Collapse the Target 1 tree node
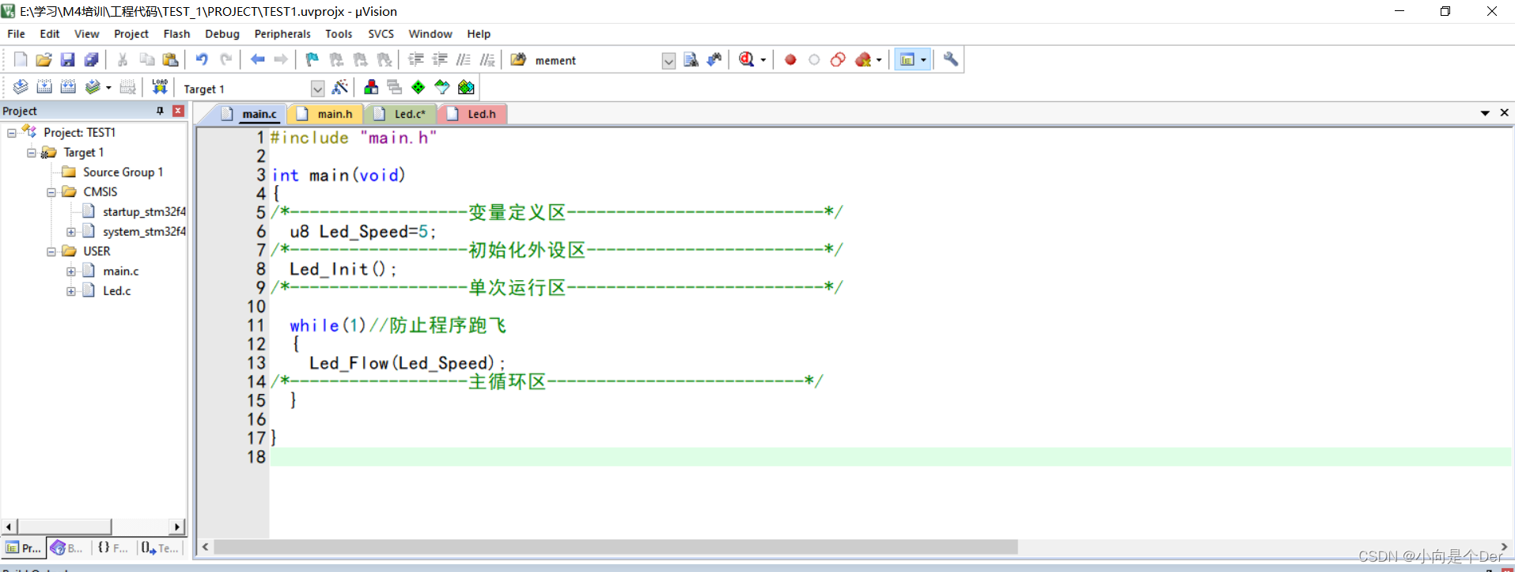The width and height of the screenshot is (1515, 572). pyautogui.click(x=32, y=153)
